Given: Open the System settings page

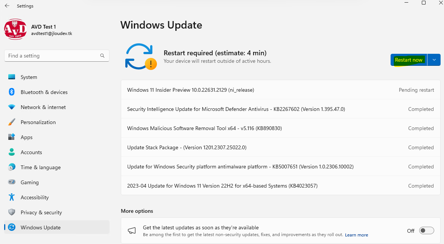Looking at the screenshot, I should coord(57,77).
